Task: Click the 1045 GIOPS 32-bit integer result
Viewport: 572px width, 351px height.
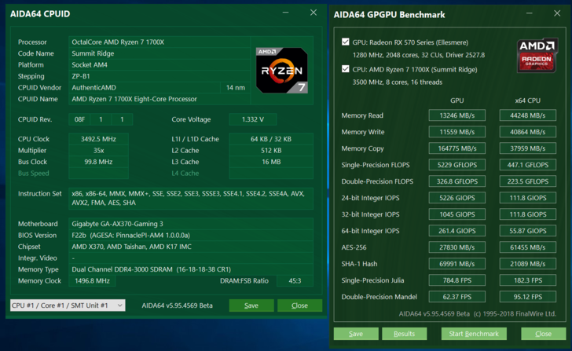Action: [x=457, y=214]
